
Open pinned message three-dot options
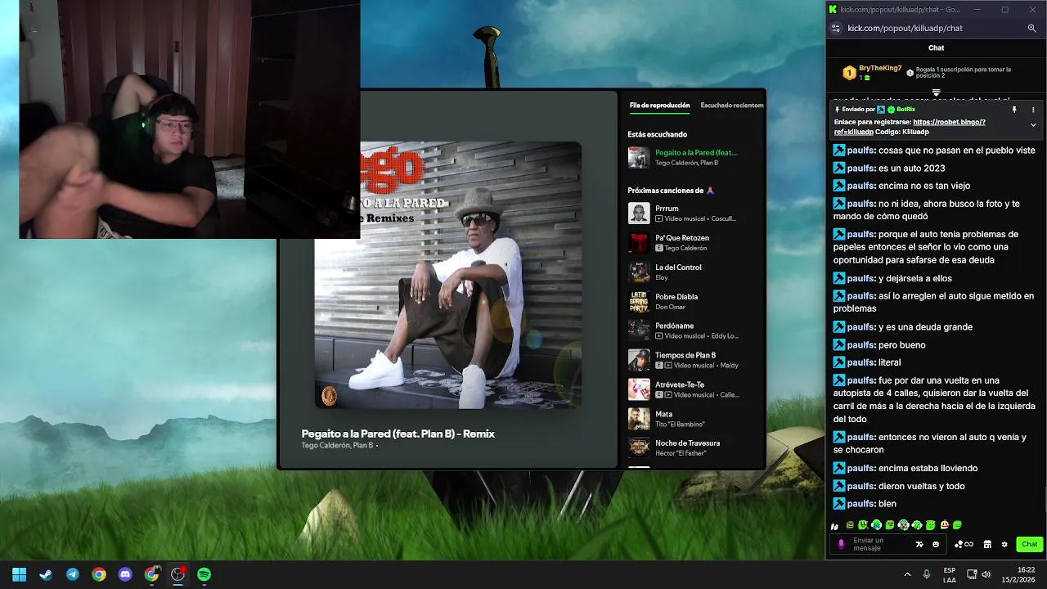[1033, 110]
